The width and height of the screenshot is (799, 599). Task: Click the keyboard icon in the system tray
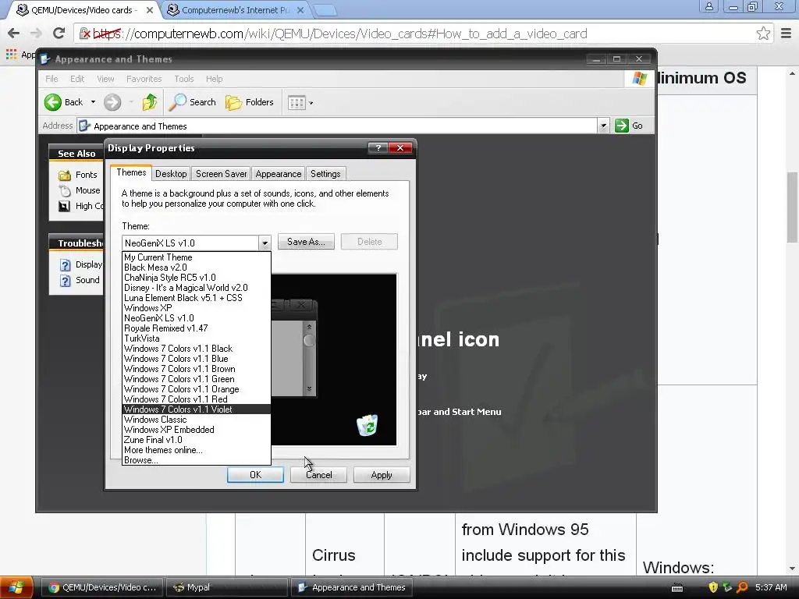click(677, 588)
